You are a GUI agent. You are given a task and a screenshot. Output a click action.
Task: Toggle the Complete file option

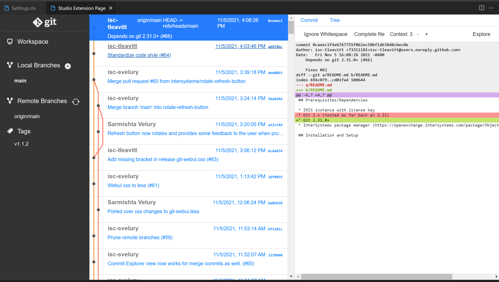coord(369,34)
